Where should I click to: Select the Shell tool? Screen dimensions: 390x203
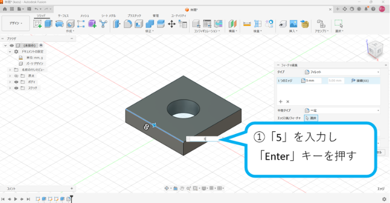(x=139, y=24)
